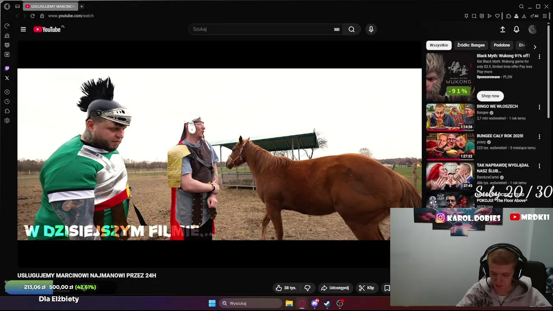This screenshot has width=553, height=311.
Task: Click the YouTube upload/create icon
Action: coord(502,29)
